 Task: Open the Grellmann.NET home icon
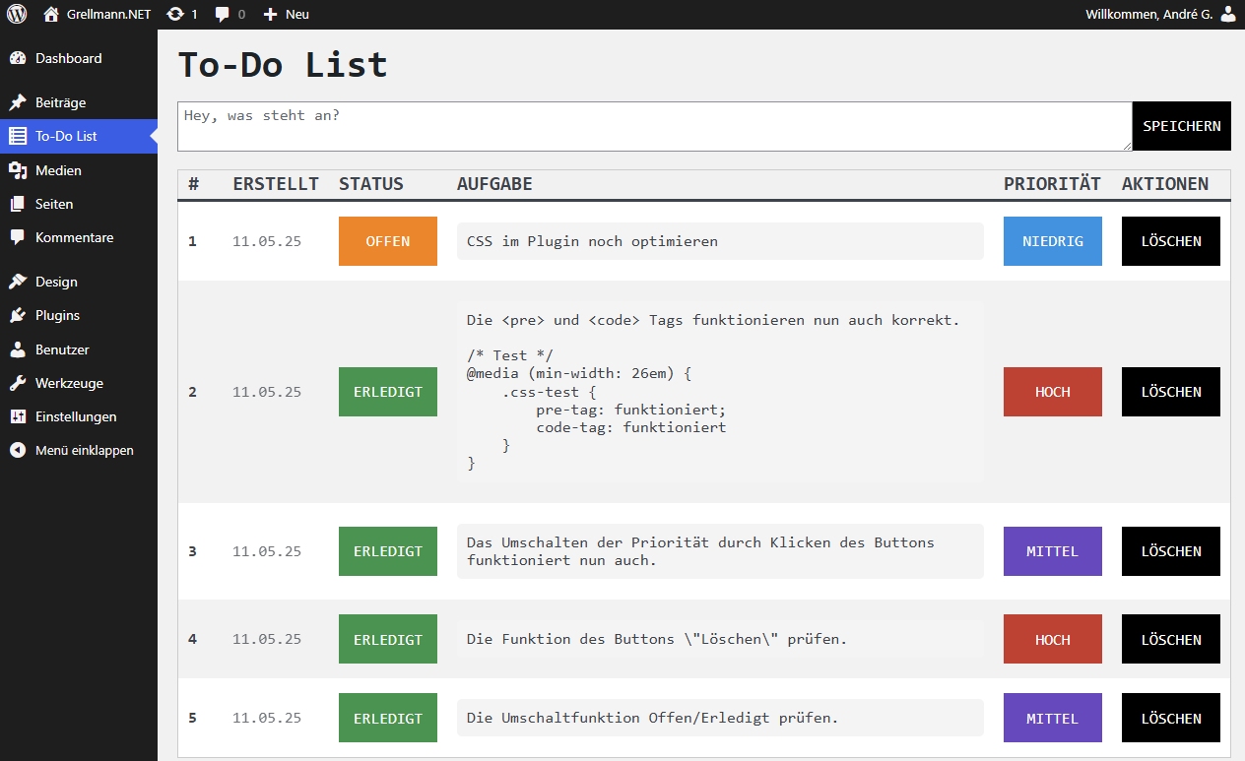(x=51, y=15)
